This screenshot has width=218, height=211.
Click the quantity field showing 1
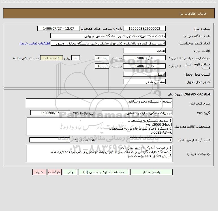(x=151, y=140)
